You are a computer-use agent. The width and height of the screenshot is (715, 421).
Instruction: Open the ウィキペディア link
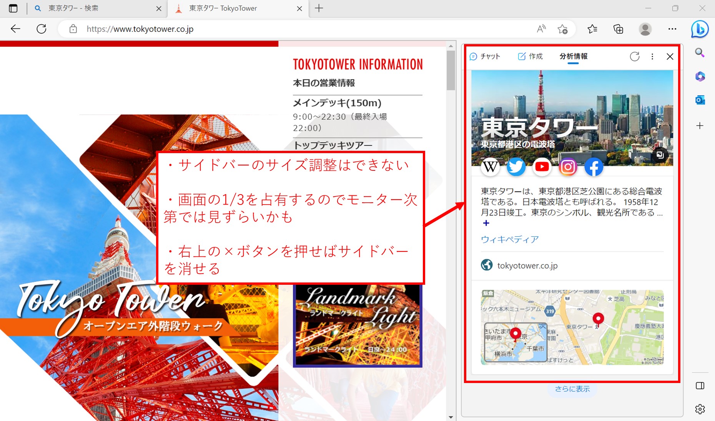[x=510, y=239]
